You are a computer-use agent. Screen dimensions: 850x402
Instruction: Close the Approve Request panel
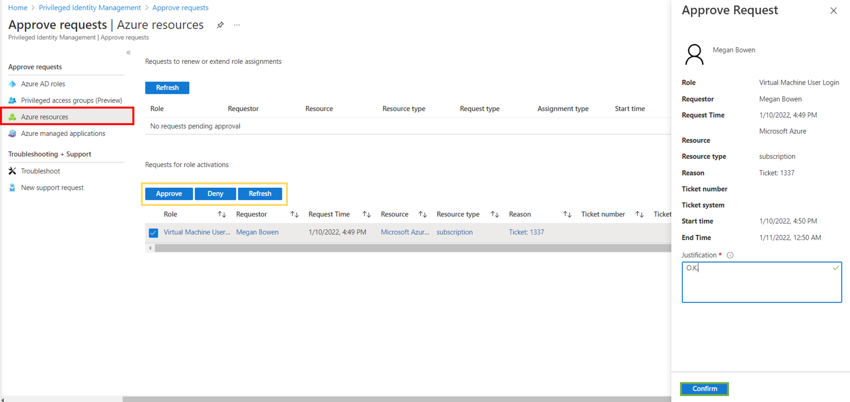833,11
